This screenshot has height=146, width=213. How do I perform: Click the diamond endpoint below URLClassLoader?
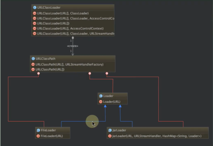tap(73, 38)
